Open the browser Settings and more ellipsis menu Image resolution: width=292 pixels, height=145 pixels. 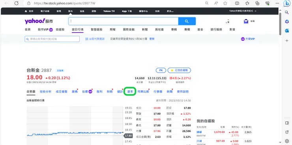277,3
